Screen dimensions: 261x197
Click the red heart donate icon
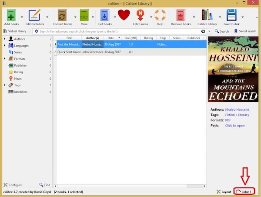pos(124,15)
